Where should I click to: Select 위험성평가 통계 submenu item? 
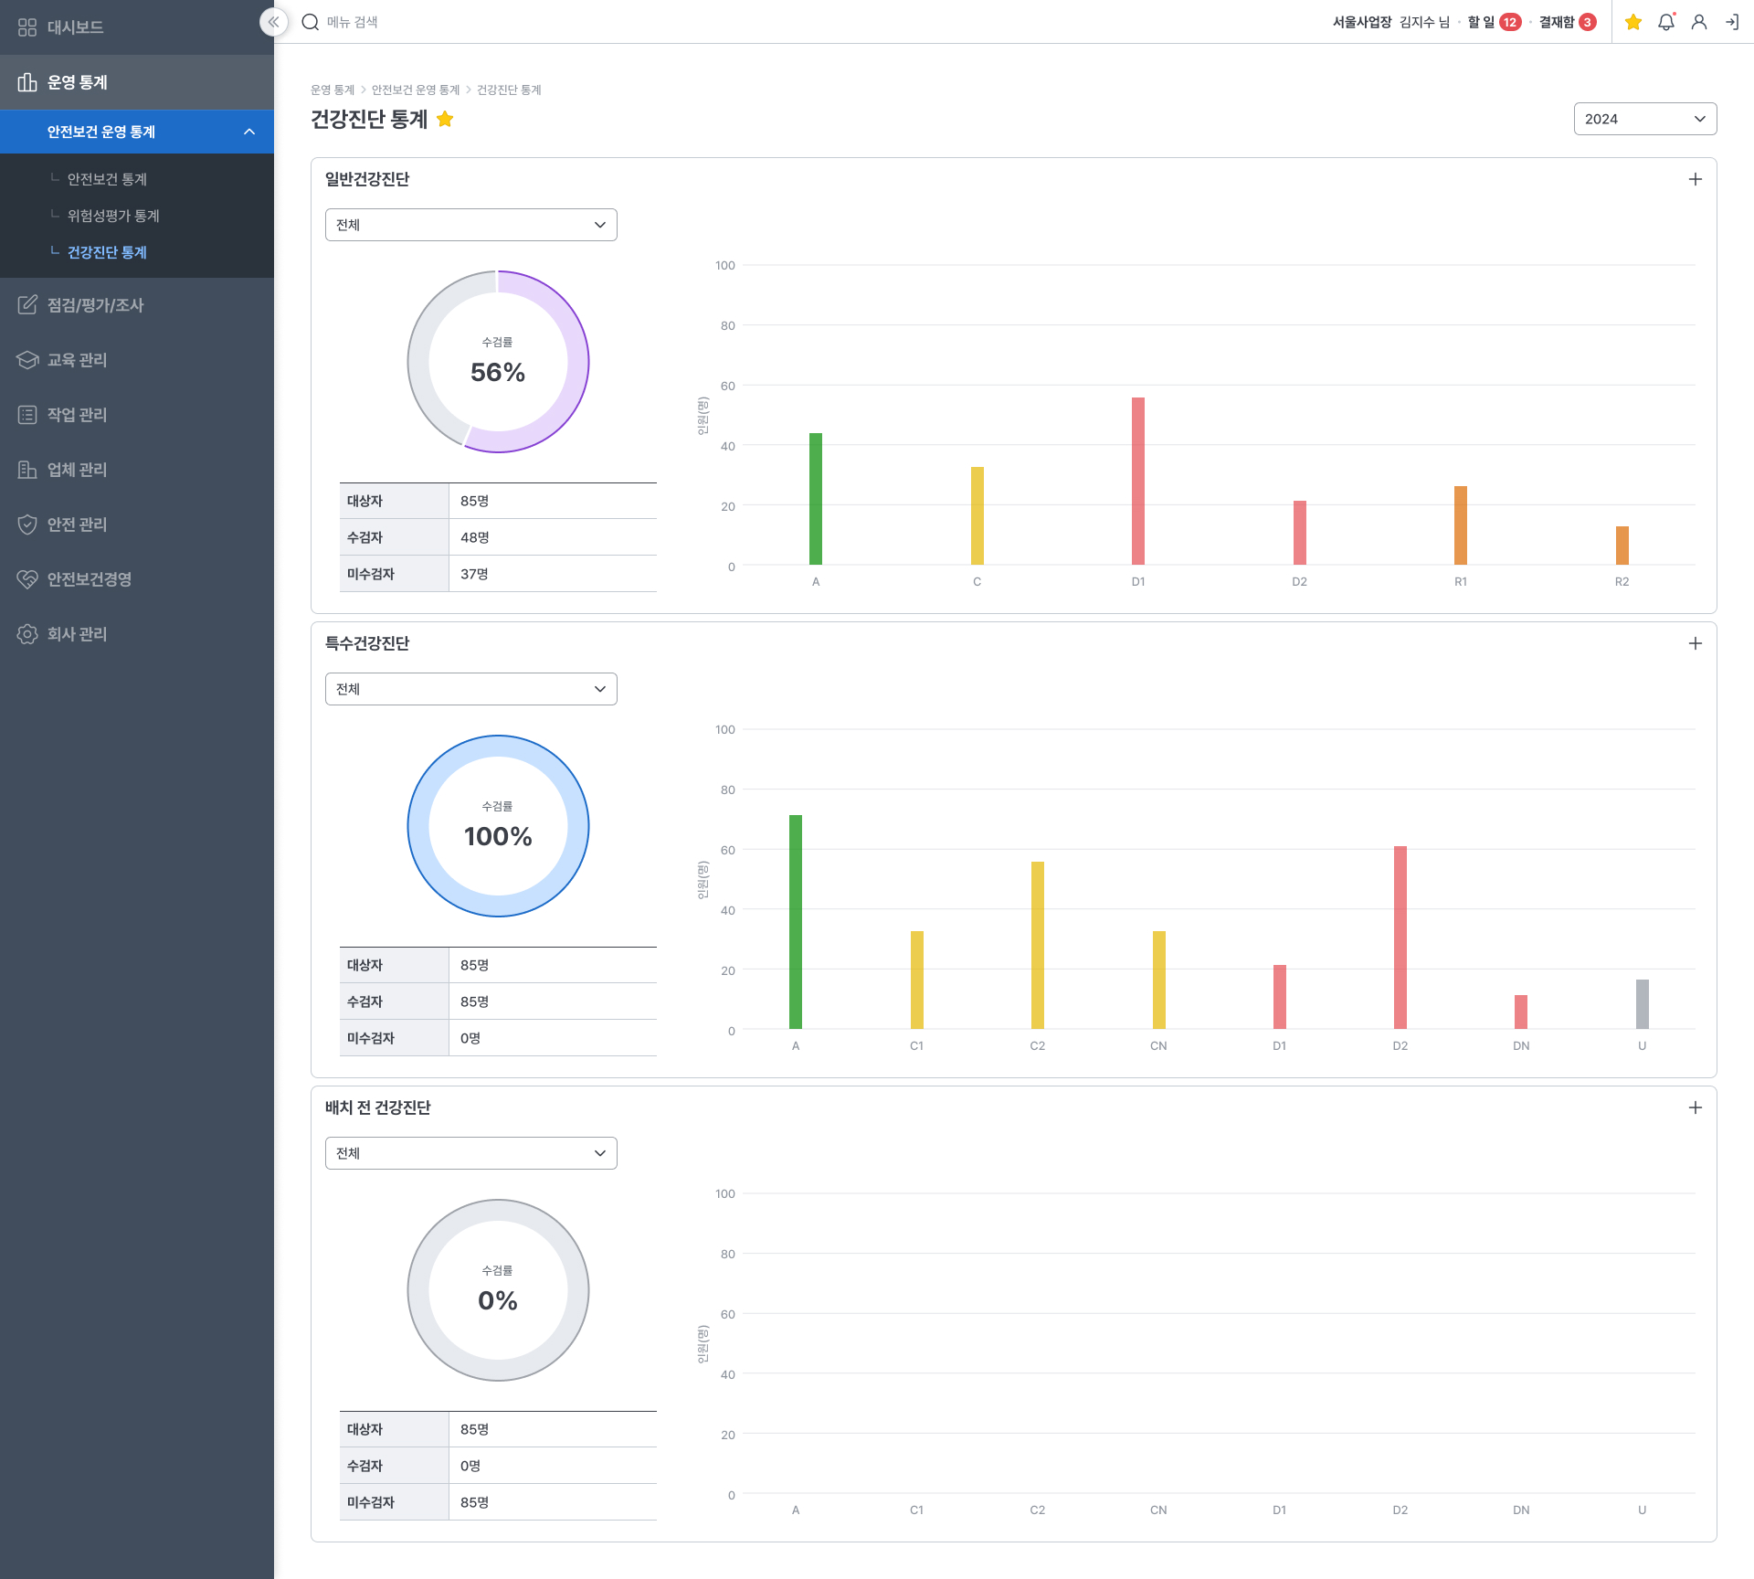(113, 217)
